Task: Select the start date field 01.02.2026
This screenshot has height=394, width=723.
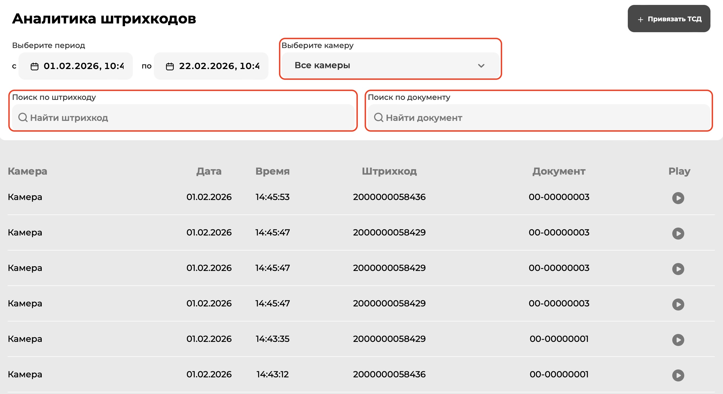Action: tap(81, 66)
